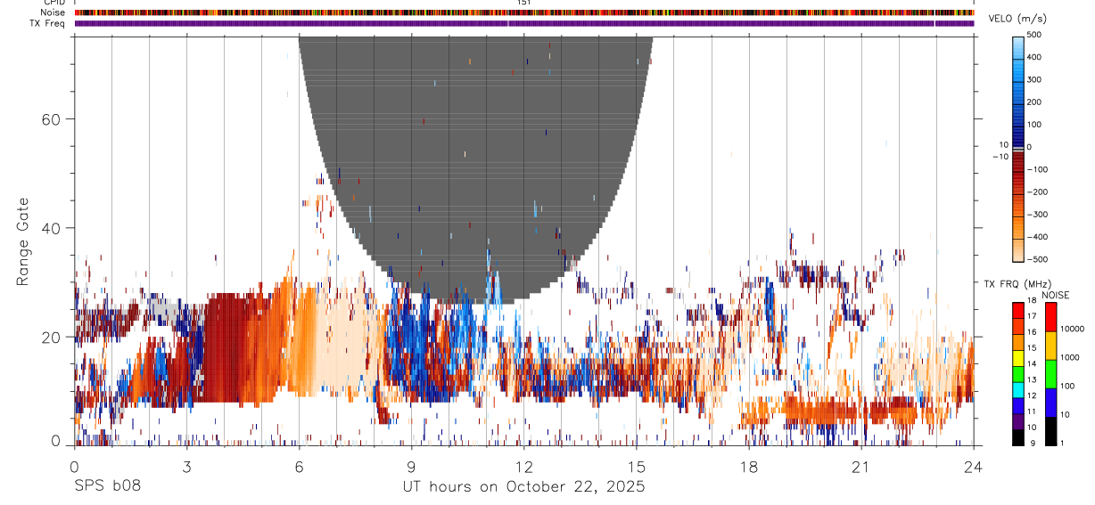1095x505 pixels.
Task: Click the NOISE legend title above its colorbar
Action: [x=1056, y=295]
